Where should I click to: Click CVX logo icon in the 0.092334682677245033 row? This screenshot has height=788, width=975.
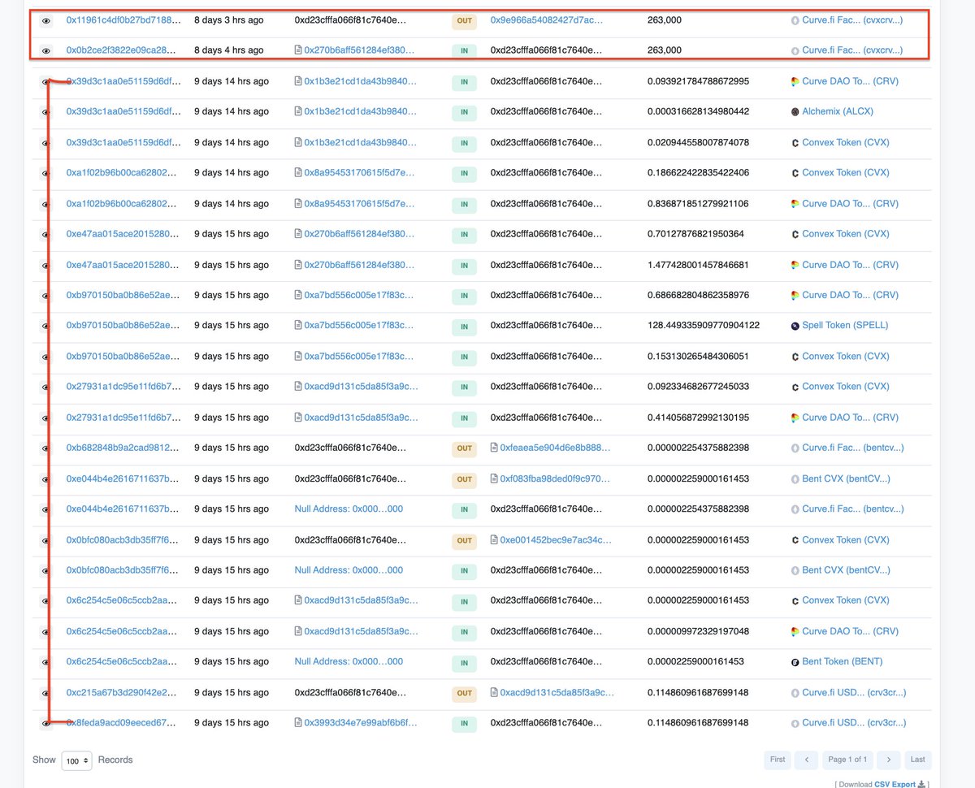(795, 387)
